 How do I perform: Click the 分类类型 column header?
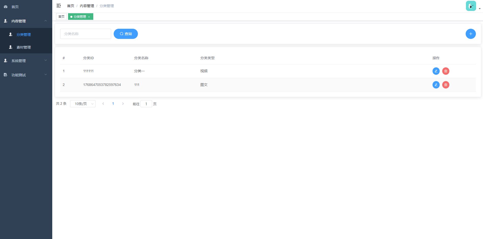click(207, 58)
